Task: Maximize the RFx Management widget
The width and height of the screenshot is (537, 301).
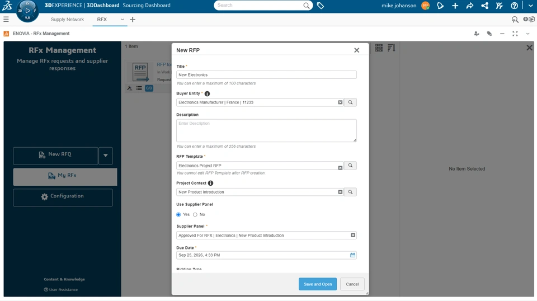Action: coord(515,34)
